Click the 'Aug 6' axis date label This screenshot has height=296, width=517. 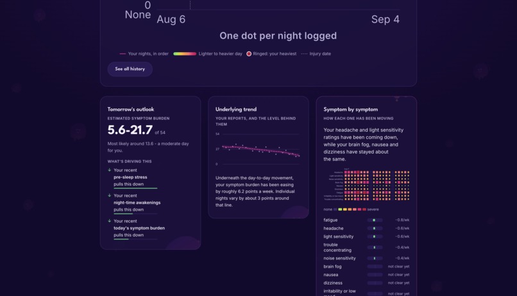pyautogui.click(x=171, y=19)
